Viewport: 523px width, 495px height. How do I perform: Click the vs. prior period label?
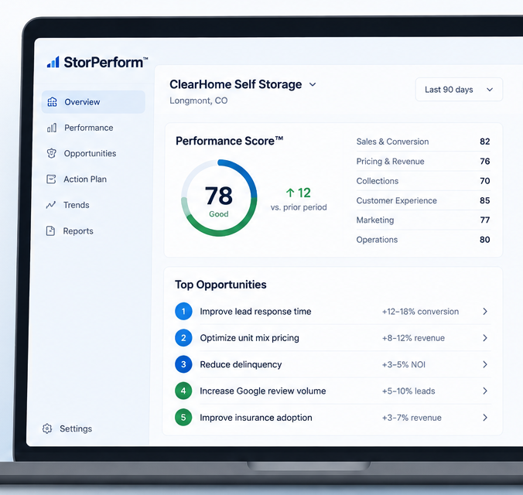299,207
